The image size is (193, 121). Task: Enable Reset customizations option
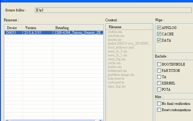coord(159,110)
